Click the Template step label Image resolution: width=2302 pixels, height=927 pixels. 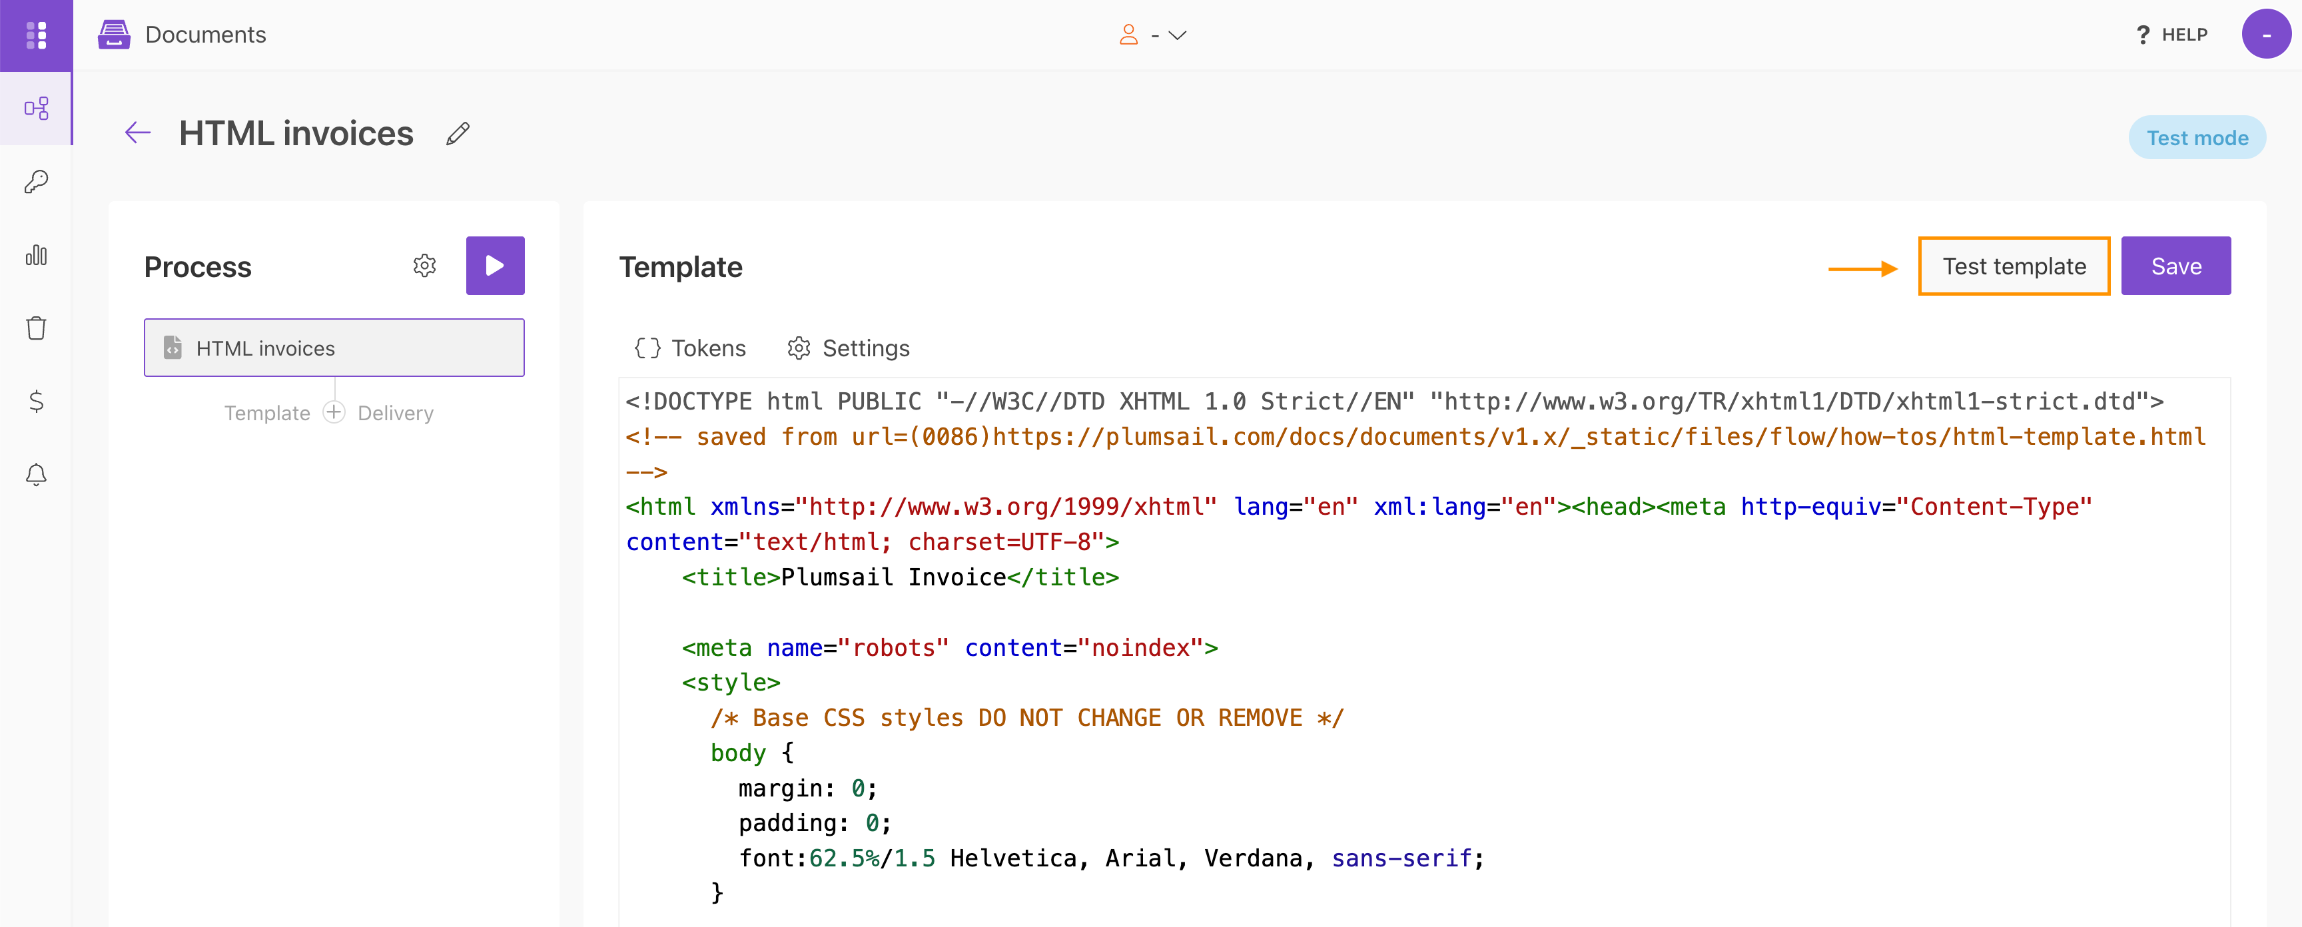[x=267, y=414]
